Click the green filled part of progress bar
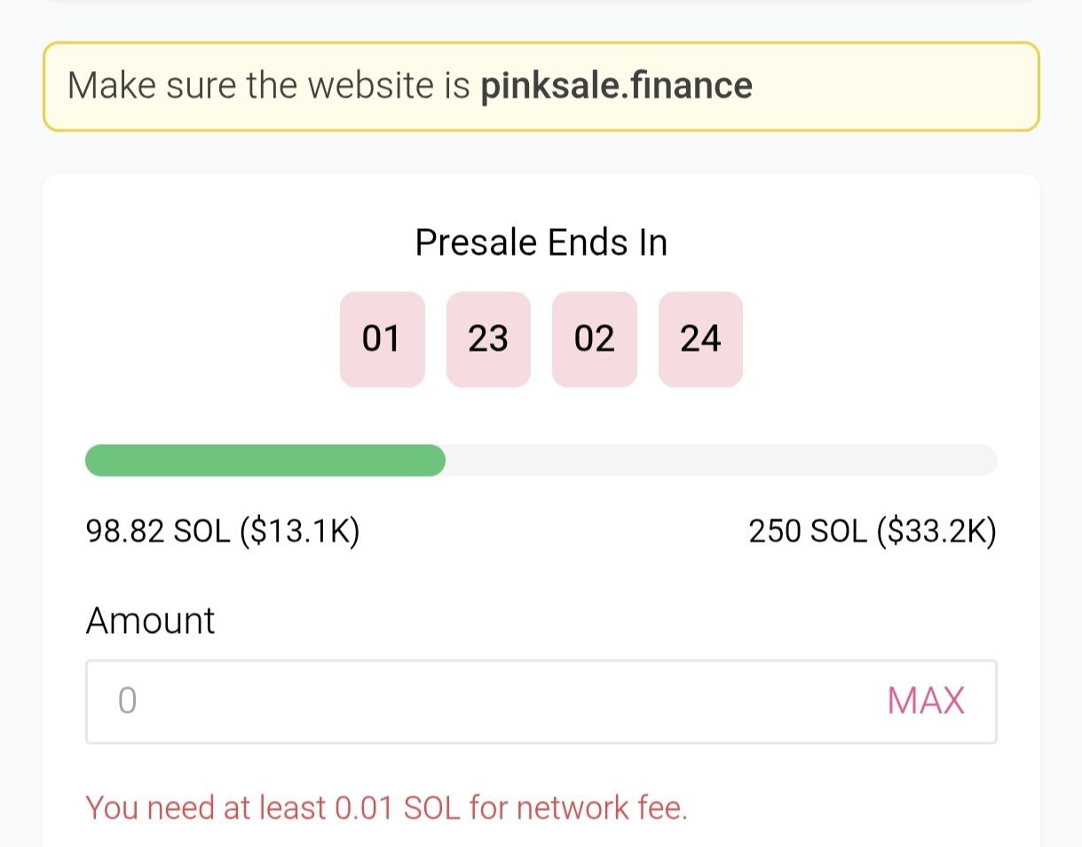This screenshot has height=847, width=1082. [265, 460]
